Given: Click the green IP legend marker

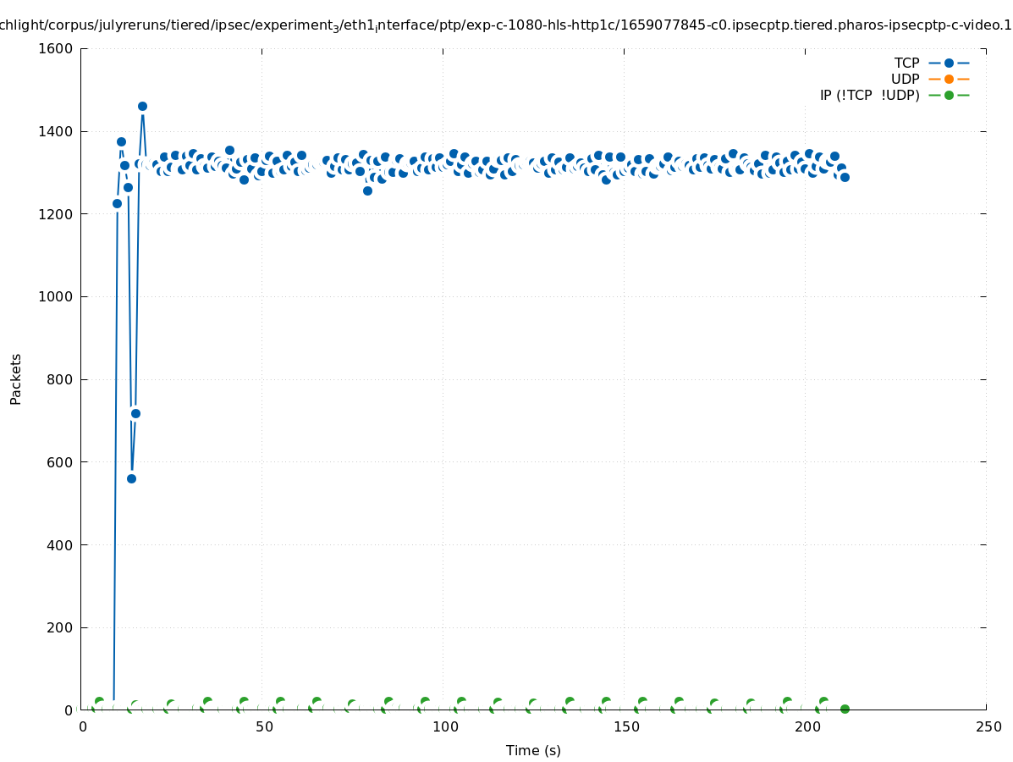Looking at the screenshot, I should pyautogui.click(x=949, y=95).
